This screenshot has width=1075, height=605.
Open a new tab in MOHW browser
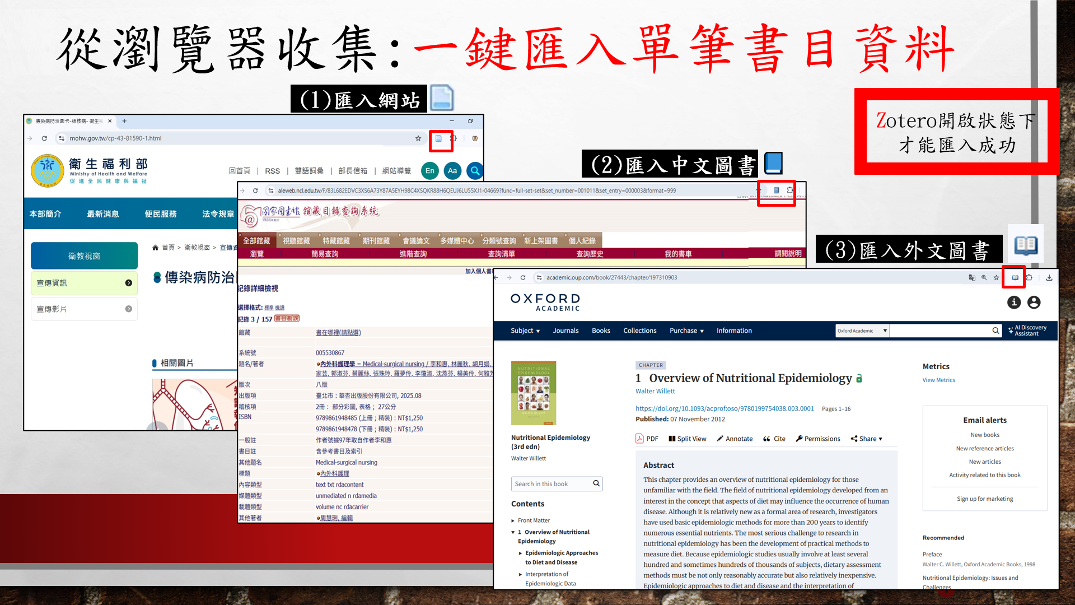click(124, 121)
